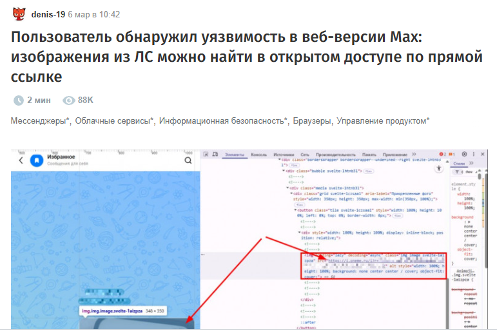Click the "88K" views count
This screenshot has height=335, width=497.
pos(86,100)
